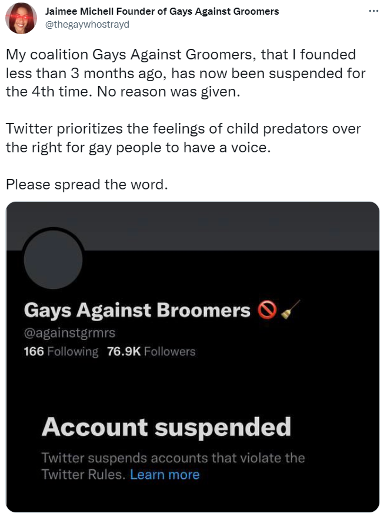Open the tweet's three-dot more options menu

tap(372, 12)
